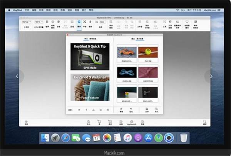Click the Perspective icon beside the 50.0 field

(97, 22)
